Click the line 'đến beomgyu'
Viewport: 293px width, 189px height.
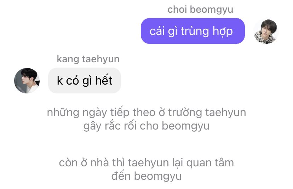tap(146, 176)
